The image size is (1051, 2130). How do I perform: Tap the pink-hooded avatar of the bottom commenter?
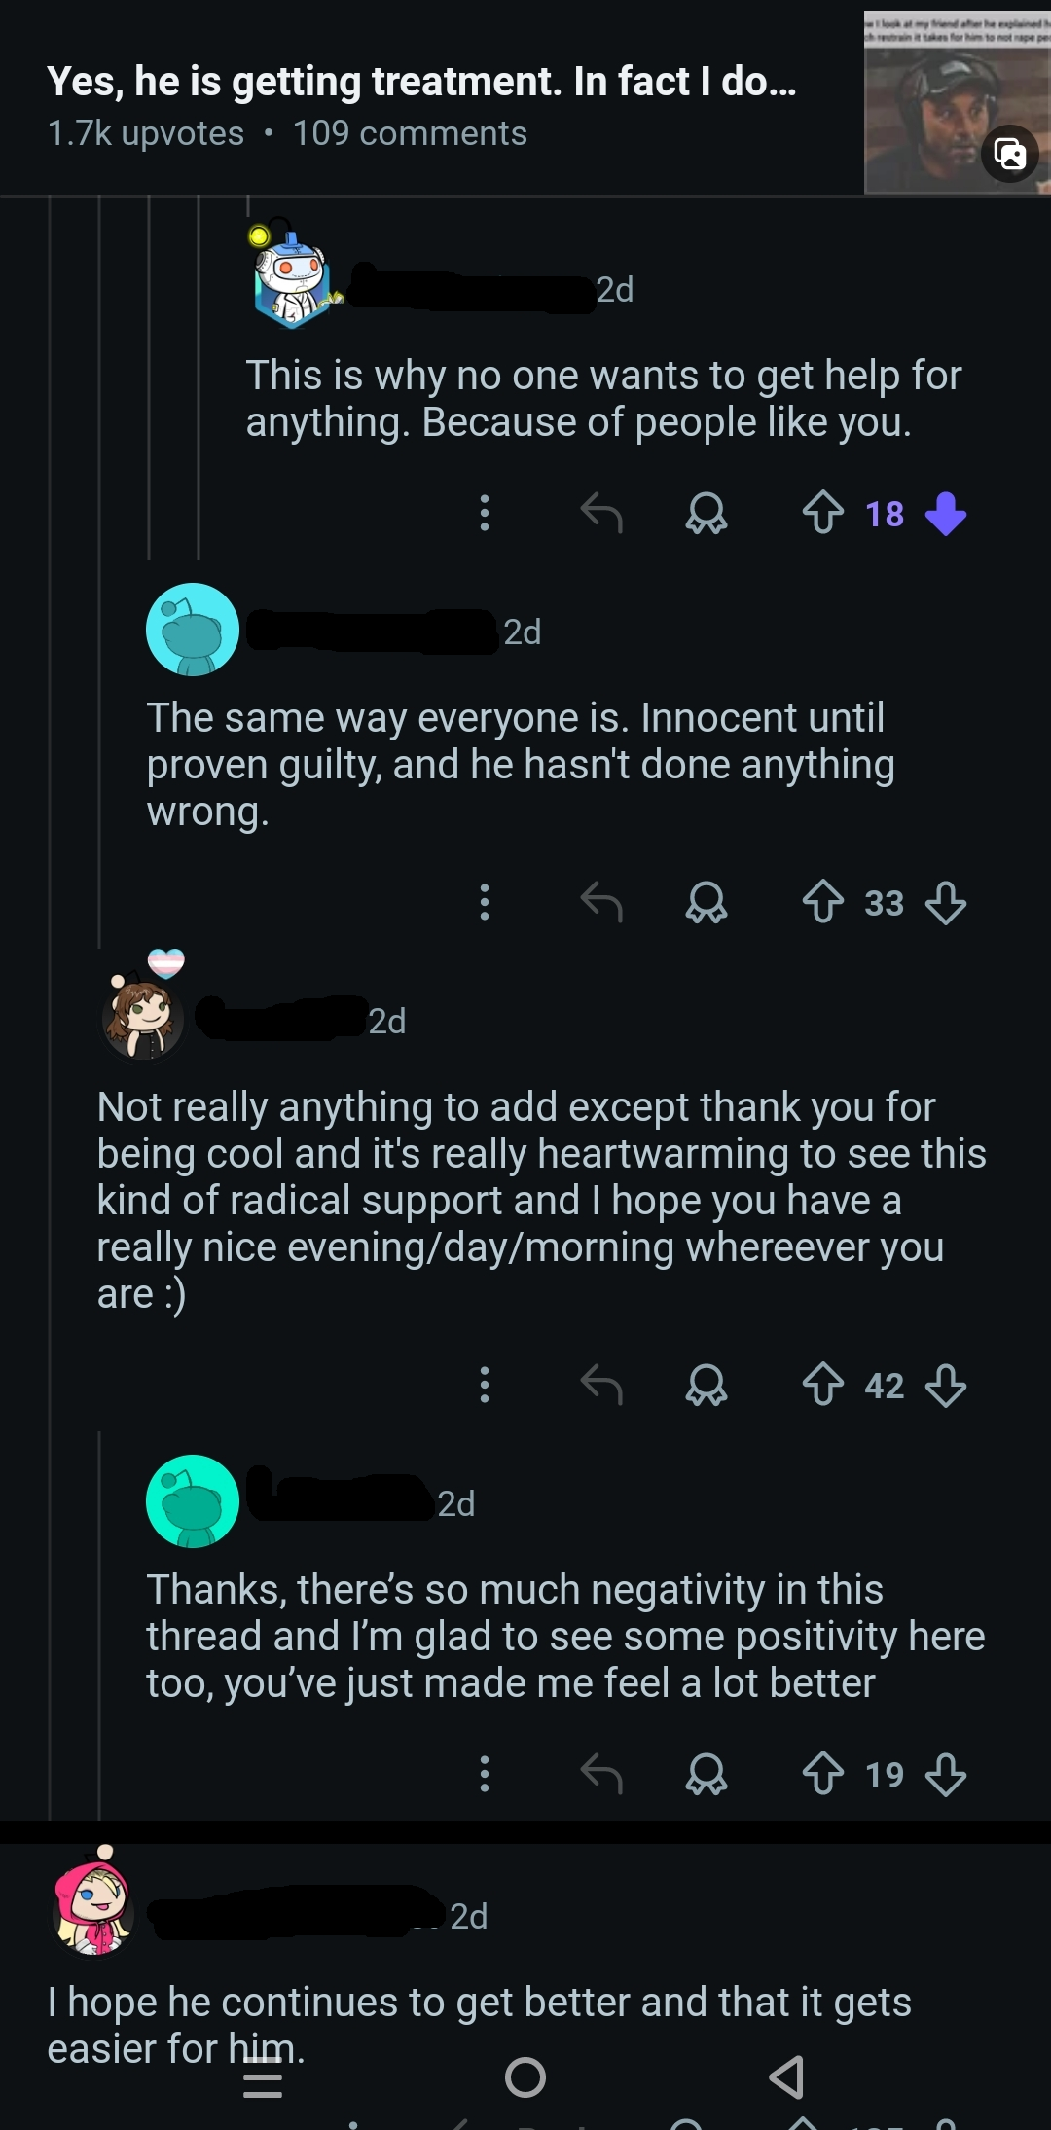pyautogui.click(x=93, y=1907)
